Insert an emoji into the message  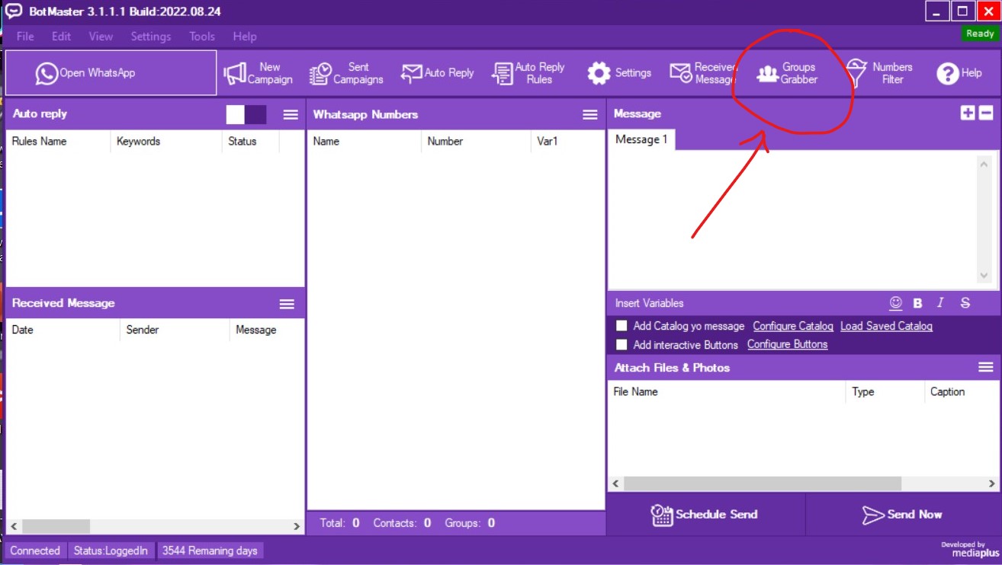[x=896, y=303]
